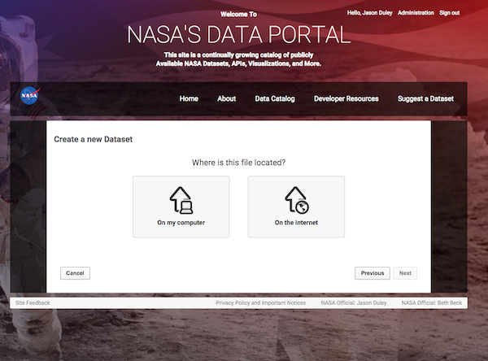Open the Administration link
This screenshot has height=361, width=488.
(x=416, y=13)
